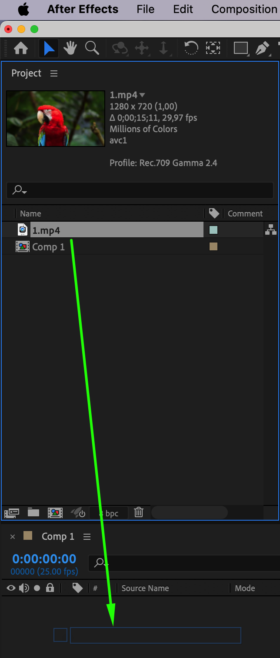Screen dimensions: 280x658
Task: Choose the Zoom magnifier tool
Action: coord(92,48)
